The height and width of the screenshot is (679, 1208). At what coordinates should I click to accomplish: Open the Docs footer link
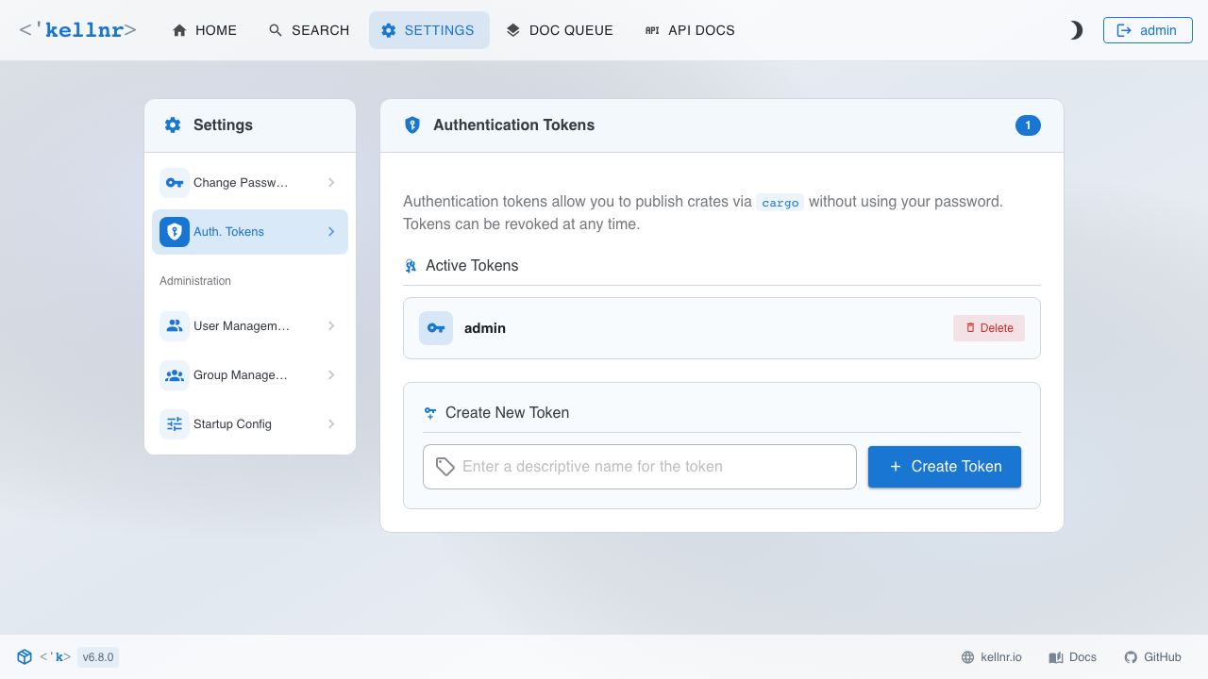1073,657
